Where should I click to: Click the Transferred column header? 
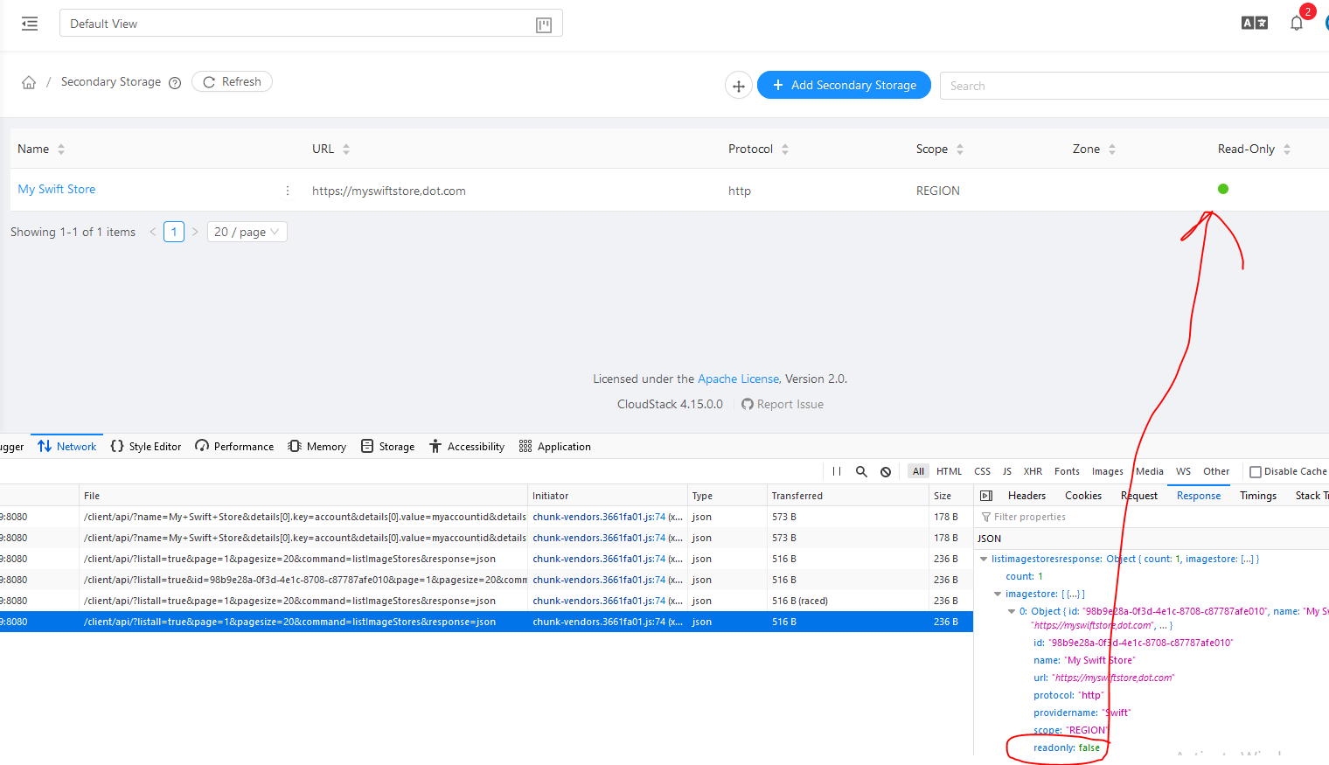(846, 496)
